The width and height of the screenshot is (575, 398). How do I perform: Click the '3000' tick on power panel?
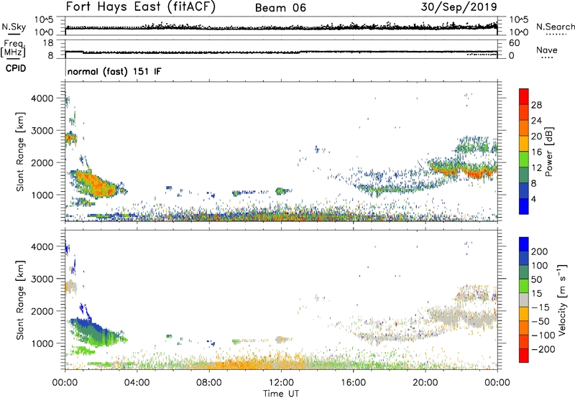pos(42,131)
